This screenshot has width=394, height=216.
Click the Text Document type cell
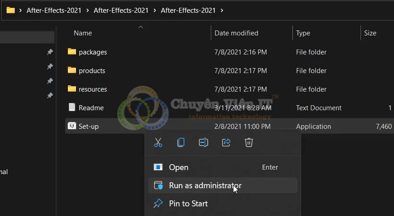(319, 108)
